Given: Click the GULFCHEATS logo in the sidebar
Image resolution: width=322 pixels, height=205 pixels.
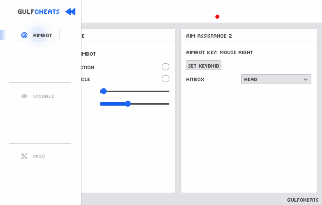Looking at the screenshot, I should click(38, 12).
